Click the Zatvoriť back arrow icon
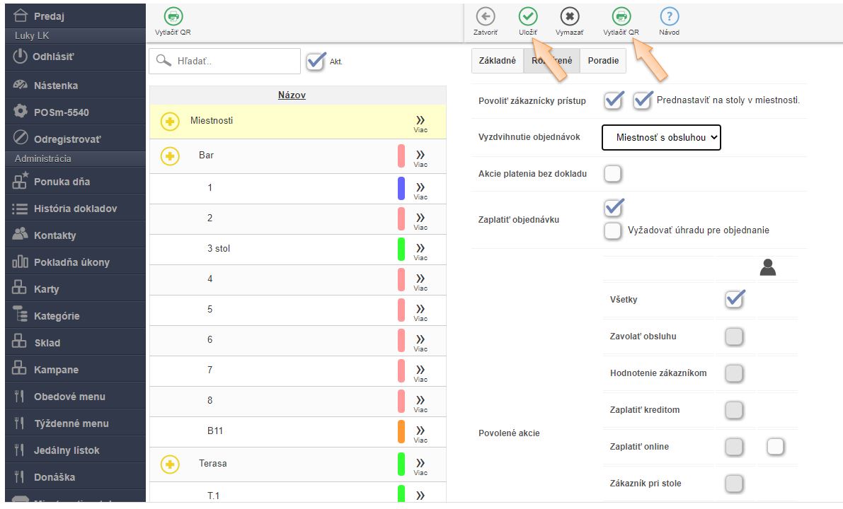Image resolution: width=843 pixels, height=509 pixels. point(485,17)
